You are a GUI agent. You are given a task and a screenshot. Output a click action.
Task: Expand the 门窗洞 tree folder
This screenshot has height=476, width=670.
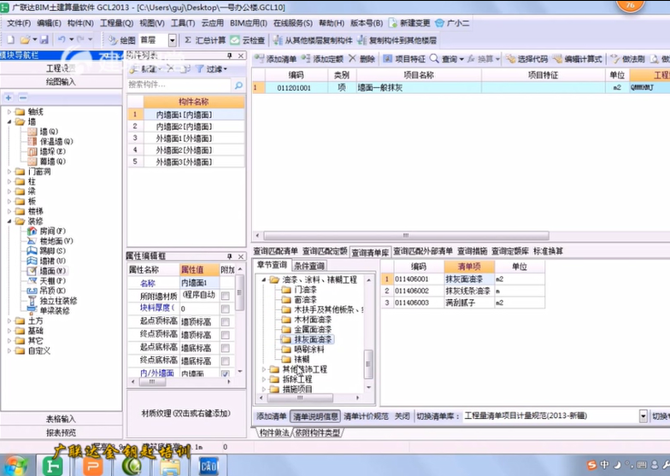tap(9, 171)
